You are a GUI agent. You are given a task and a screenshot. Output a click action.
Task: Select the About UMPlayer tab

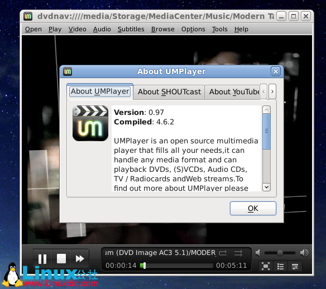tap(100, 91)
